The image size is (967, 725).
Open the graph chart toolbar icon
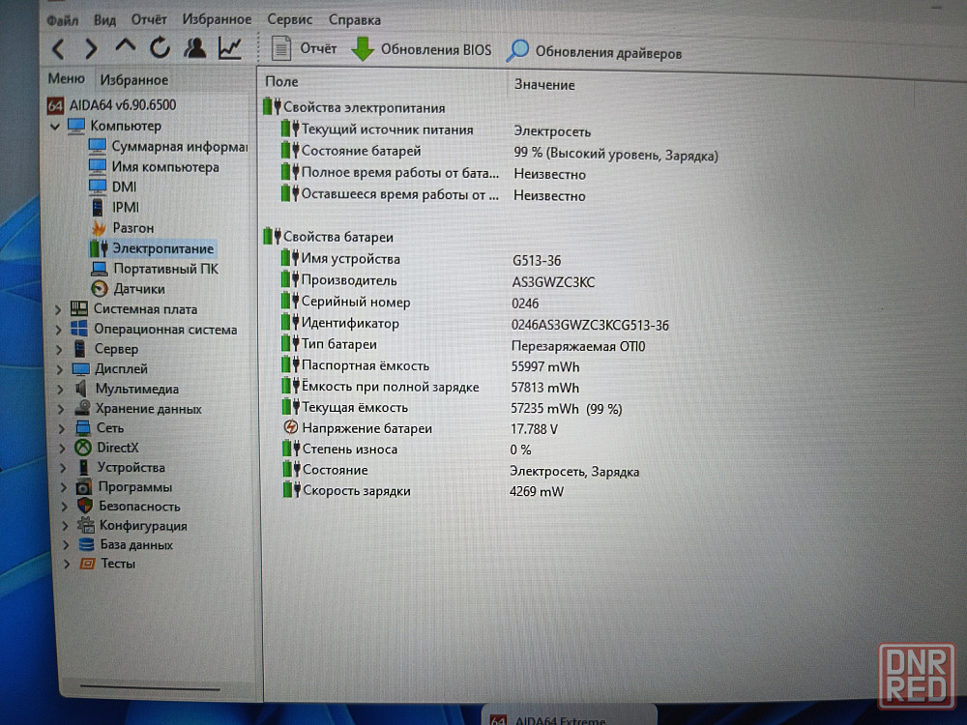230,47
